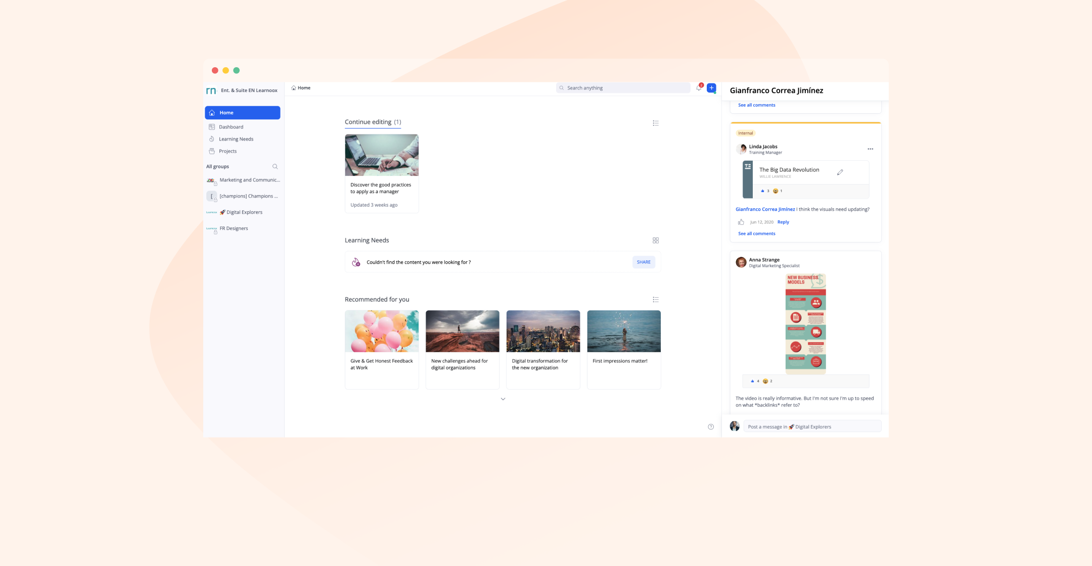
Task: Toggle list view for Recommended for you
Action: point(656,300)
